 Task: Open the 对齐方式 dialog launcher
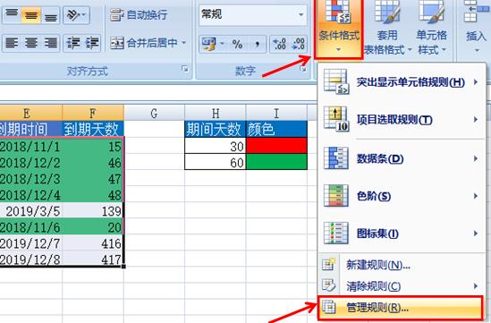point(185,69)
